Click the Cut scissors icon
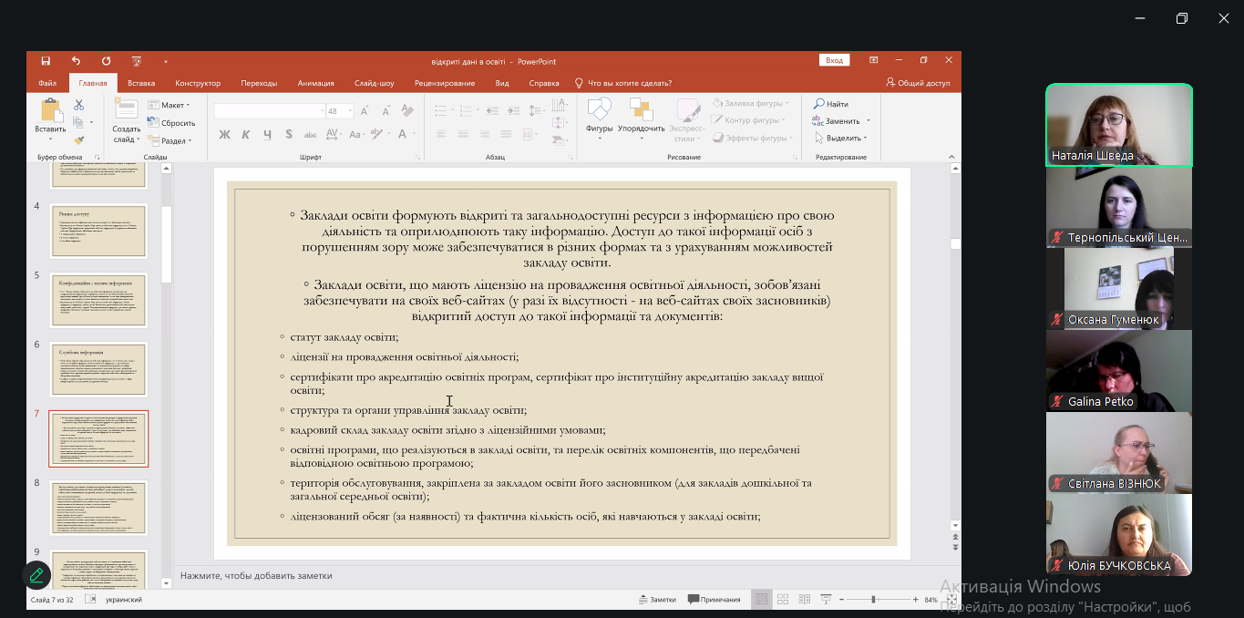 (79, 105)
